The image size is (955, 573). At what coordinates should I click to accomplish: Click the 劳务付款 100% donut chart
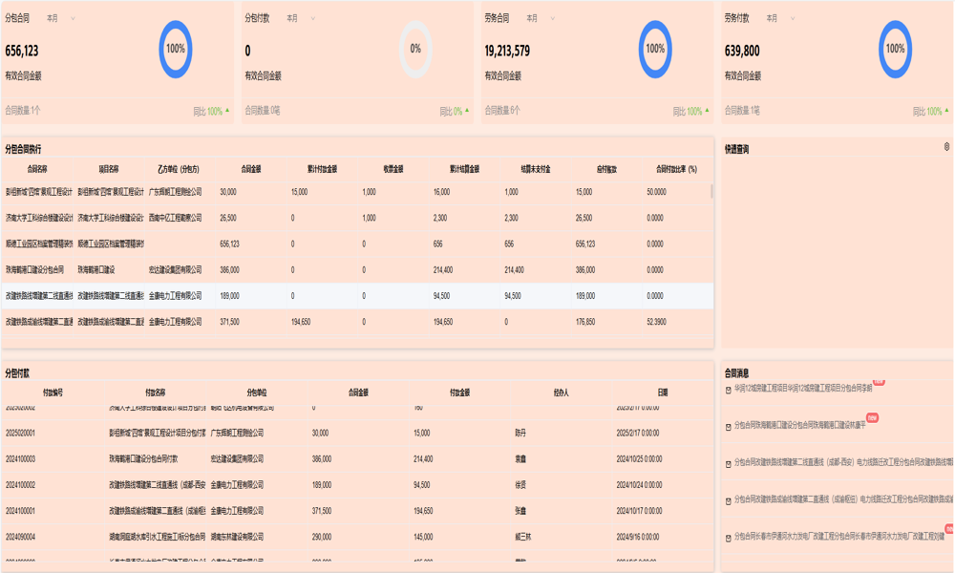point(895,49)
